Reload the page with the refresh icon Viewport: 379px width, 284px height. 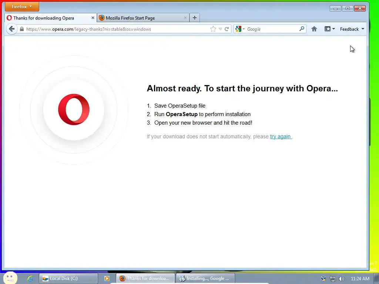click(x=227, y=29)
